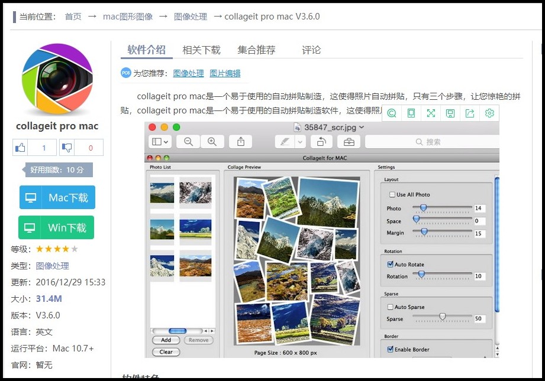
Task: Click the recommended 图片编辑 link
Action: [x=225, y=73]
